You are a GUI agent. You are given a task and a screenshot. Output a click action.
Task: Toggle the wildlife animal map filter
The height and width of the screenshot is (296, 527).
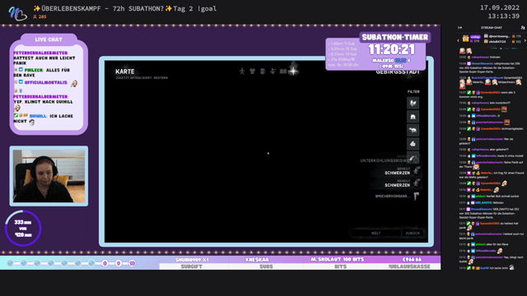click(x=413, y=130)
